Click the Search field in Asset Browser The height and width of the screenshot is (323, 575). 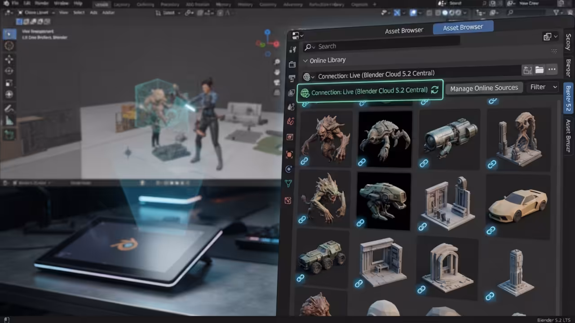point(381,45)
